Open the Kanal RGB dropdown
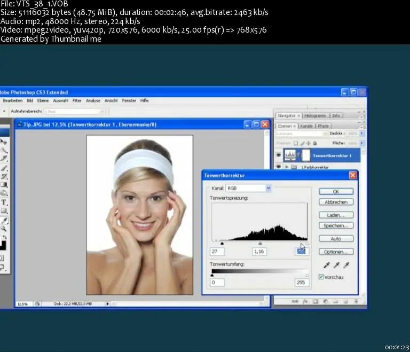 pyautogui.click(x=269, y=188)
